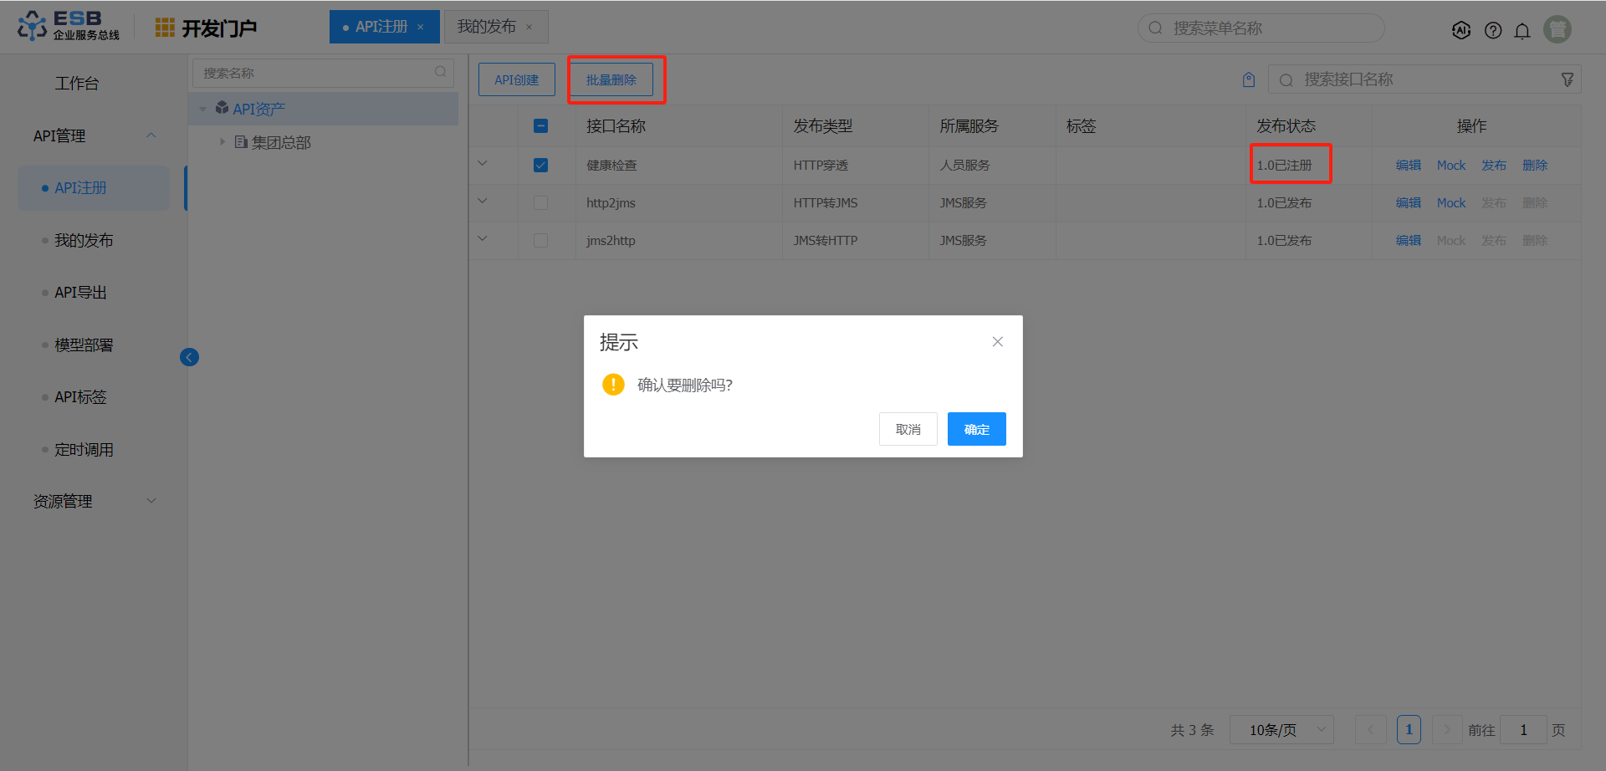Click the 1.0已注册 status cell
This screenshot has width=1606, height=771.
pyautogui.click(x=1284, y=166)
